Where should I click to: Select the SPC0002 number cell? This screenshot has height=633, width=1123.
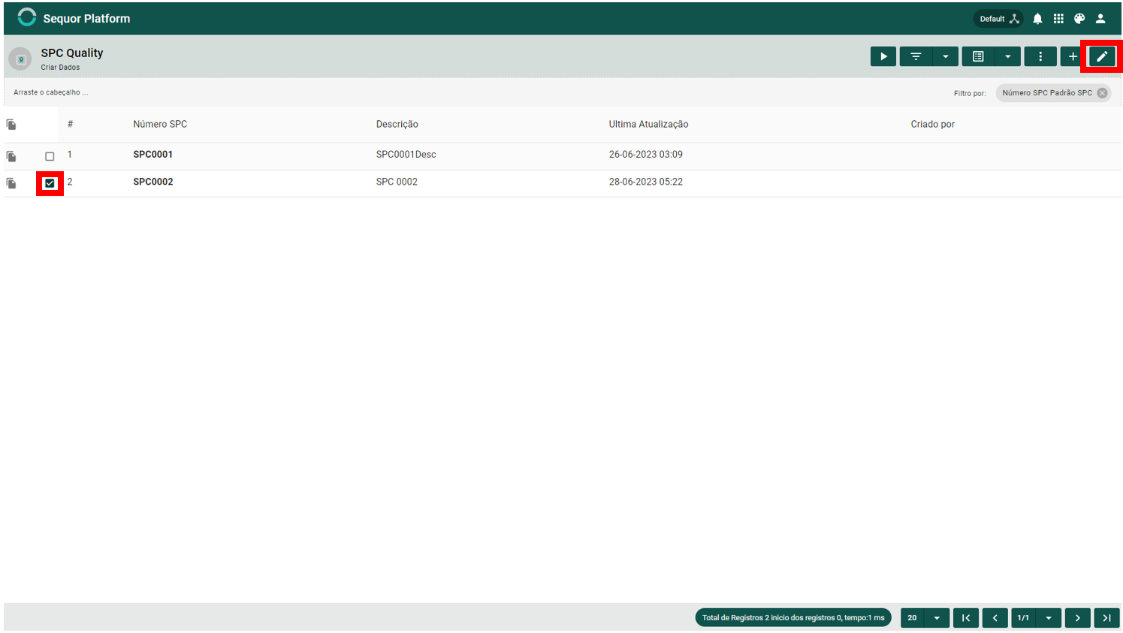[153, 182]
